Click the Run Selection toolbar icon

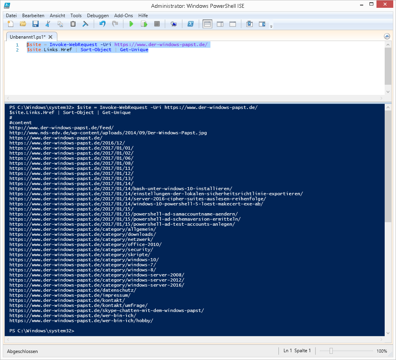[x=144, y=24]
